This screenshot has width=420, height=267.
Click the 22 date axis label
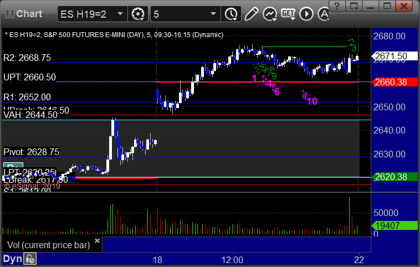click(359, 260)
